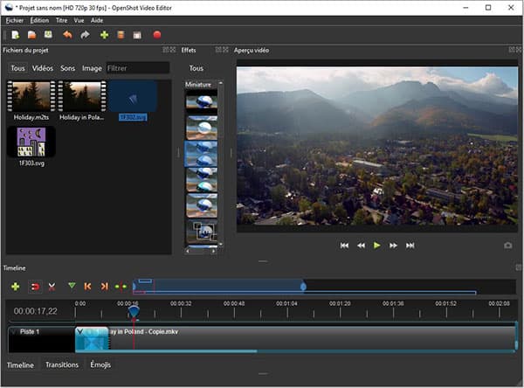524x388 pixels.
Task: Click the green Import Files plus icon
Action: [104, 35]
